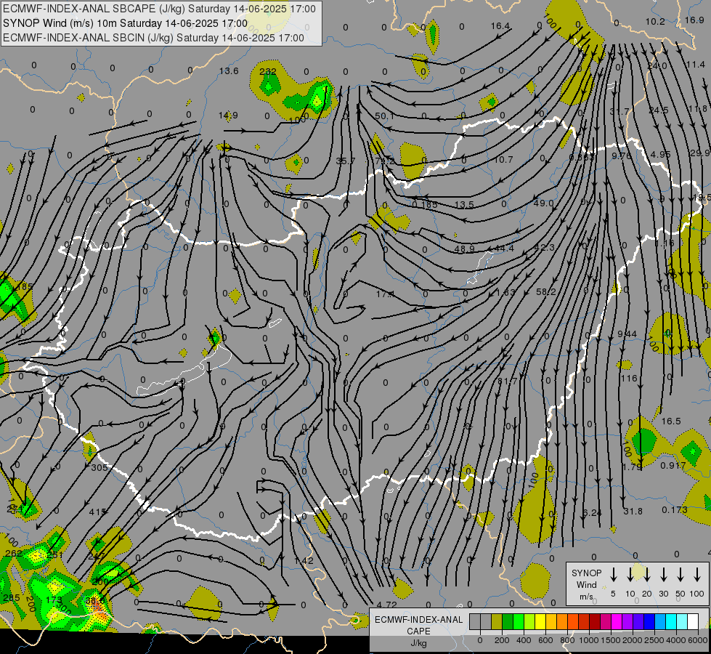
Task: Click the map value 10.2
Action: click(655, 22)
